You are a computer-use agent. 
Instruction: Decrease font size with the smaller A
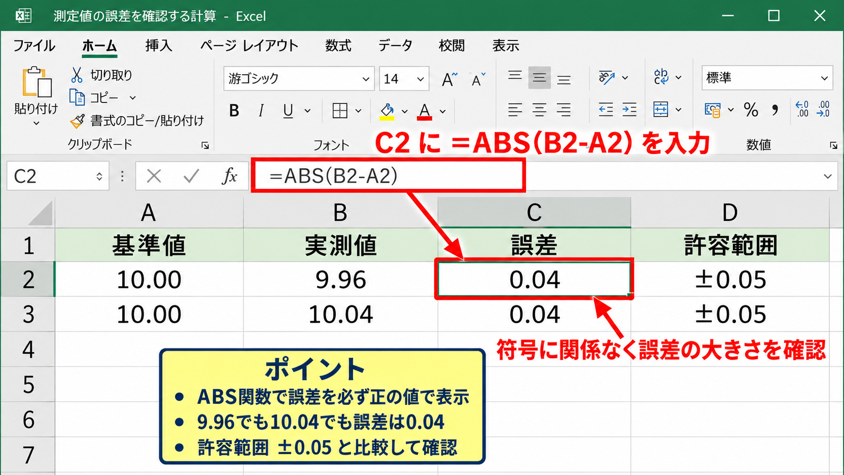tap(478, 79)
